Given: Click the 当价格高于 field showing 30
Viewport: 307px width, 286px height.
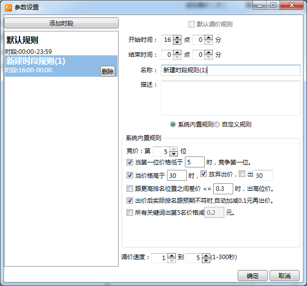Looking at the screenshot, I should click(x=177, y=175).
